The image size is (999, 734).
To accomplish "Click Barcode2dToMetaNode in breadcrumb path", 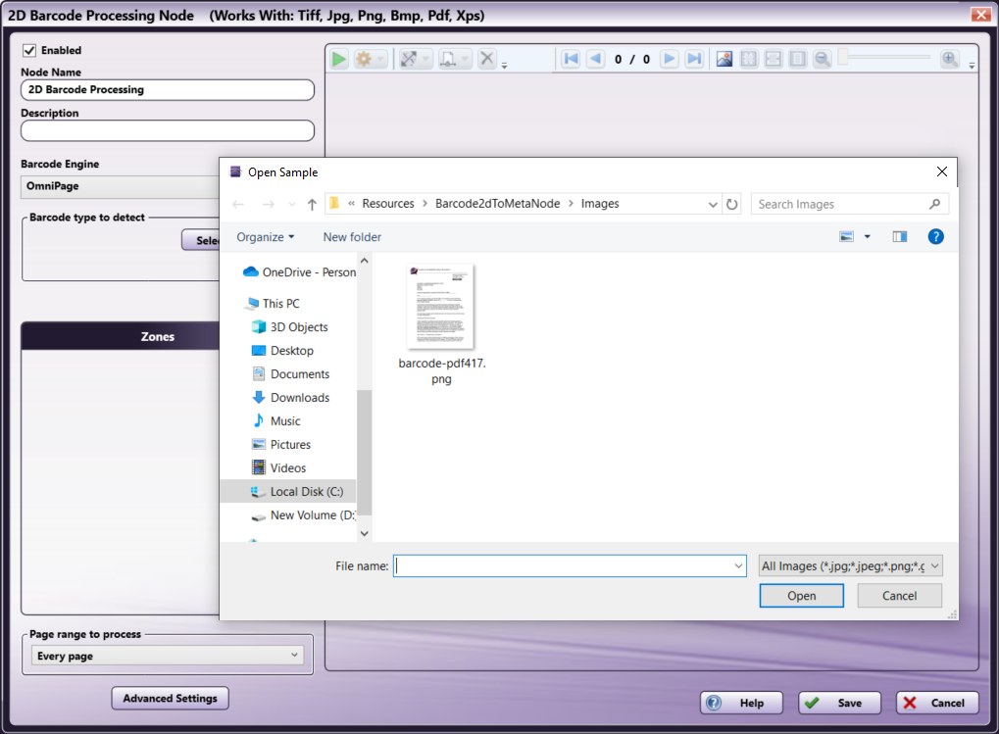I will point(498,204).
